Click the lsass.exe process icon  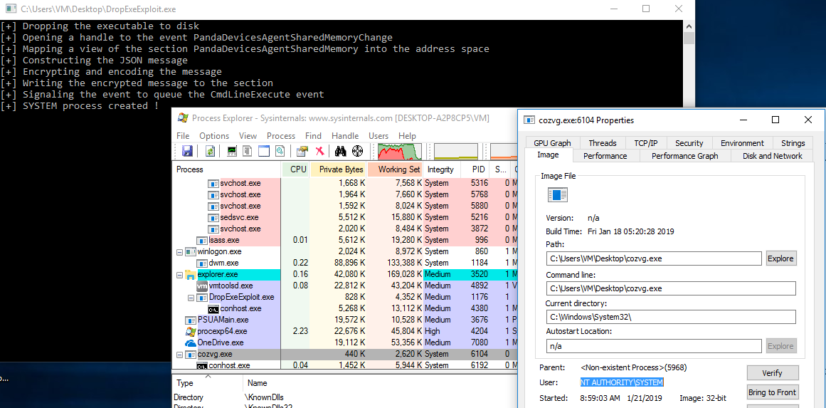[202, 240]
